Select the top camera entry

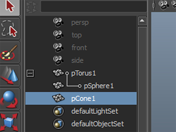[76, 35]
